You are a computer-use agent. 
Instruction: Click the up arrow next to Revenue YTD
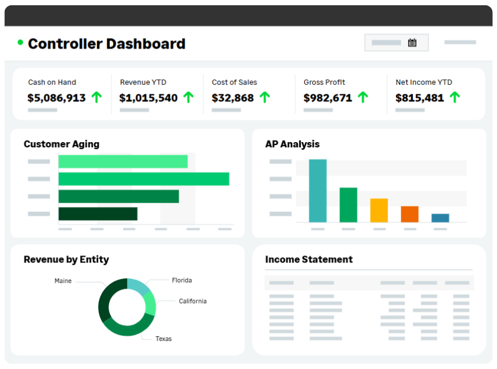[188, 98]
